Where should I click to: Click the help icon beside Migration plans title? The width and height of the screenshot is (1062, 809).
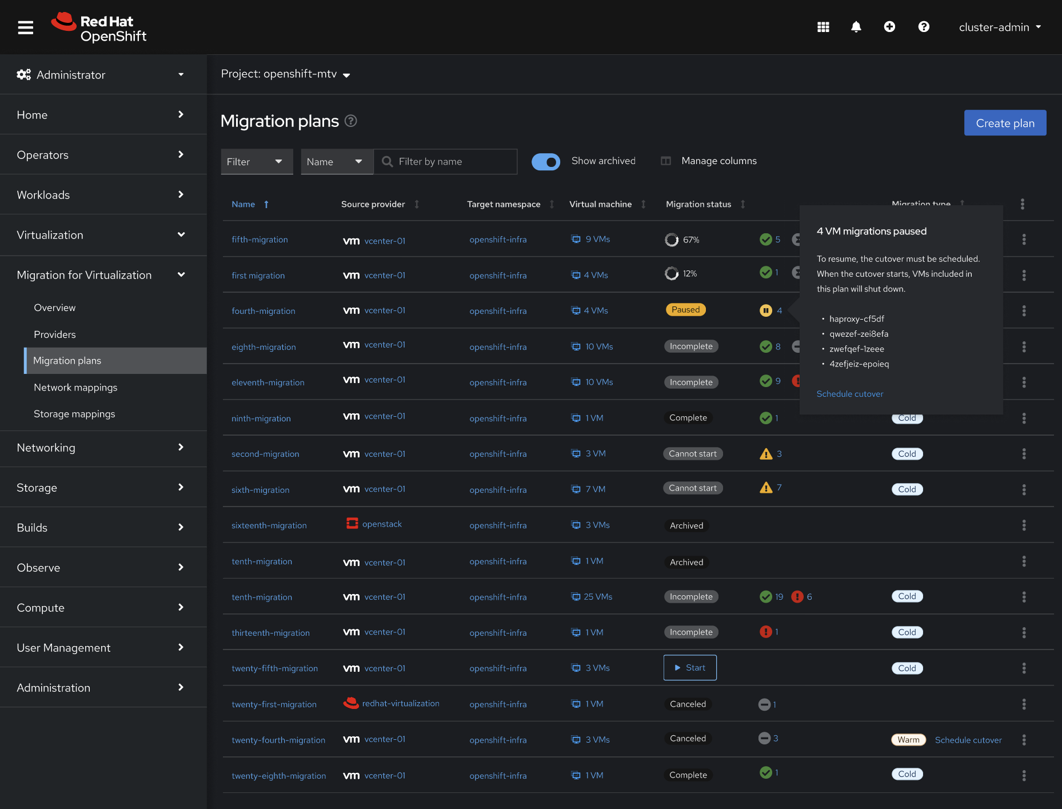click(x=351, y=121)
